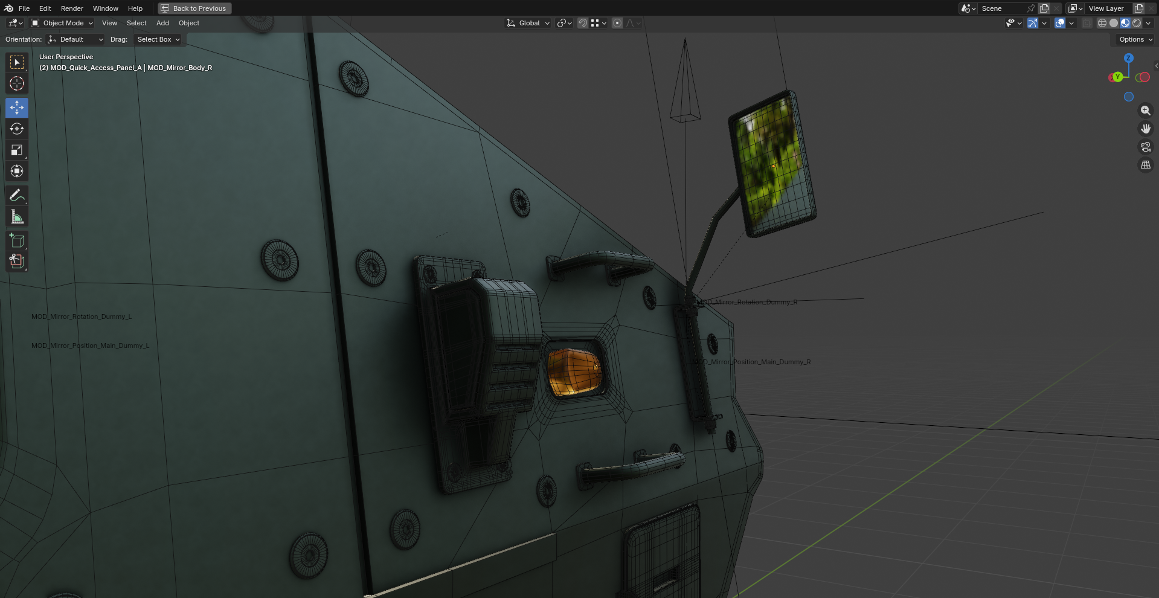1159x598 pixels.
Task: Click the Z axis on navigation gizmo
Action: (x=1128, y=58)
